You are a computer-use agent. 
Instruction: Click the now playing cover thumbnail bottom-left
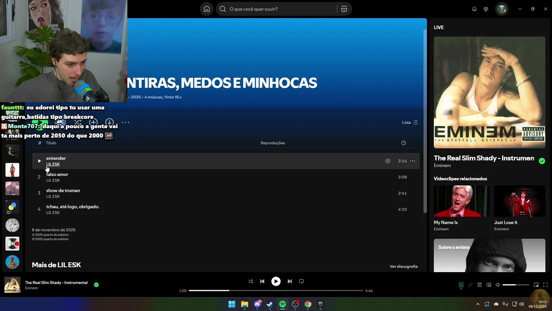pos(12,285)
